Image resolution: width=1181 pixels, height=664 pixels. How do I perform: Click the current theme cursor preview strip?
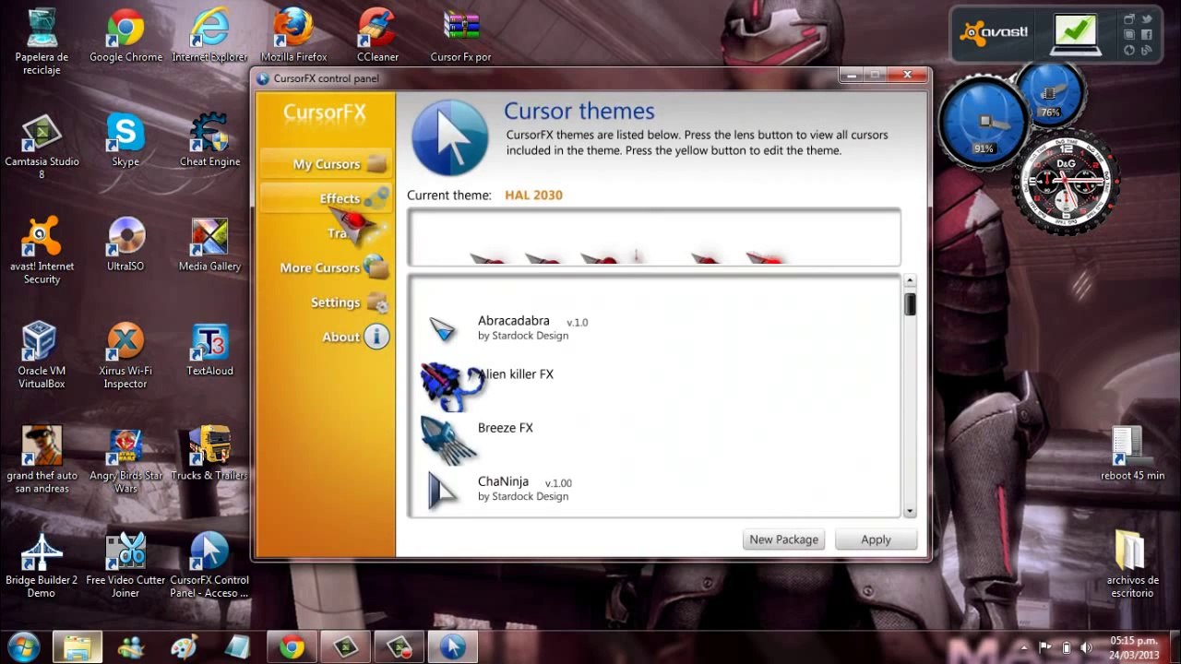pyautogui.click(x=654, y=238)
